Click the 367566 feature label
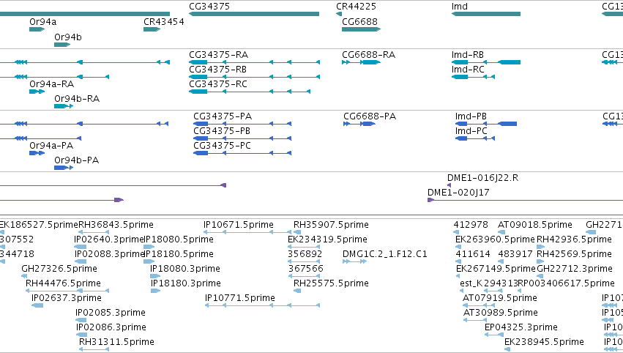623x353 pixels. coord(306,269)
